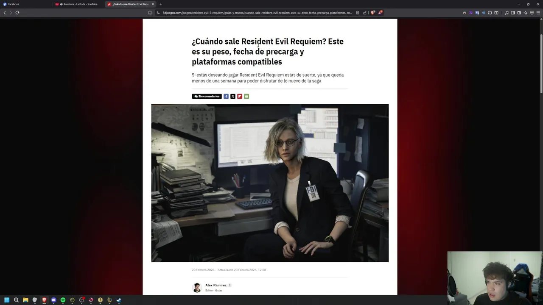Open Brave Rewards triangle icon
The width and height of the screenshot is (543, 305).
click(380, 13)
